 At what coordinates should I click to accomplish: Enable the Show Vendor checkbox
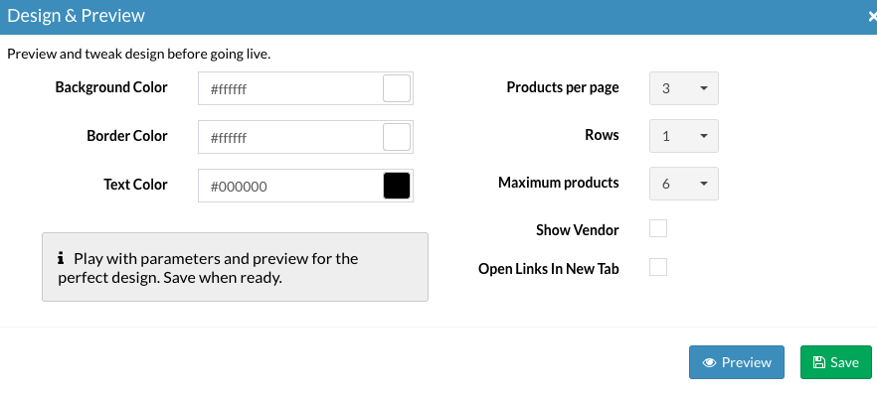[x=658, y=228]
